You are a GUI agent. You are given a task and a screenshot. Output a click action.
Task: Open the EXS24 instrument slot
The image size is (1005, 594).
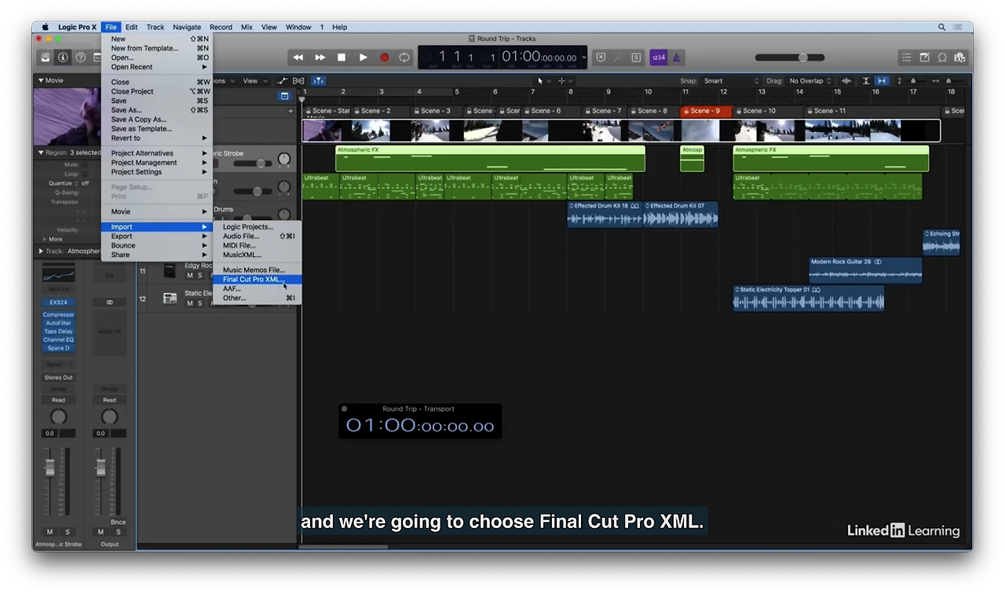[59, 302]
